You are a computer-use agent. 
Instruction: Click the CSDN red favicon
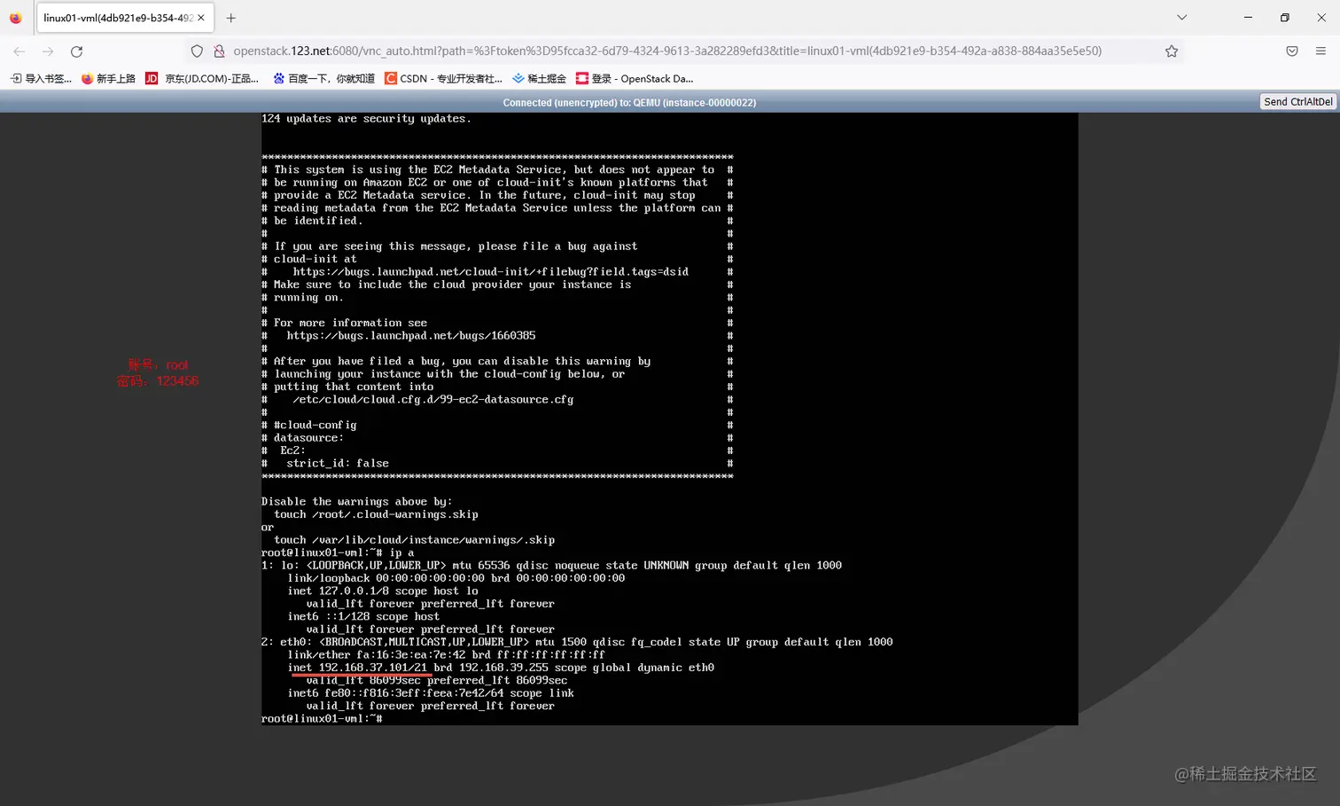click(x=391, y=79)
